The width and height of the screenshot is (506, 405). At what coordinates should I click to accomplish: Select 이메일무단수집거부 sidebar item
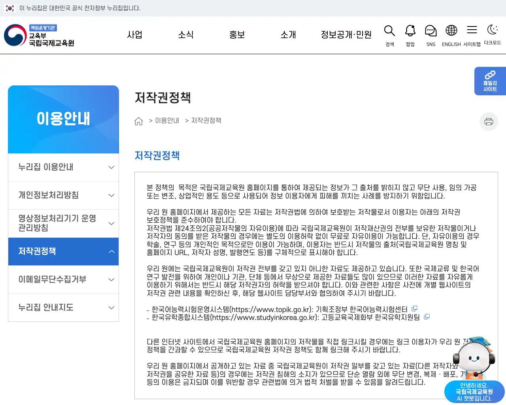(x=63, y=280)
